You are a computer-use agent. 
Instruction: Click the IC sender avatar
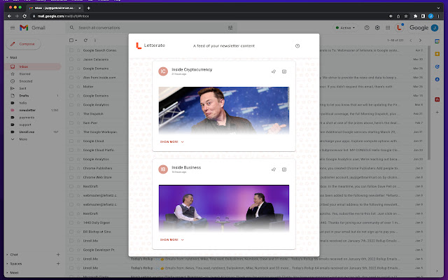click(163, 71)
